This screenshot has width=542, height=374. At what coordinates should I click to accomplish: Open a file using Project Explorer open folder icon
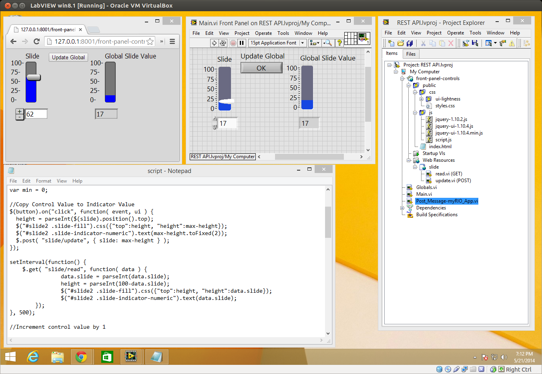pos(401,42)
